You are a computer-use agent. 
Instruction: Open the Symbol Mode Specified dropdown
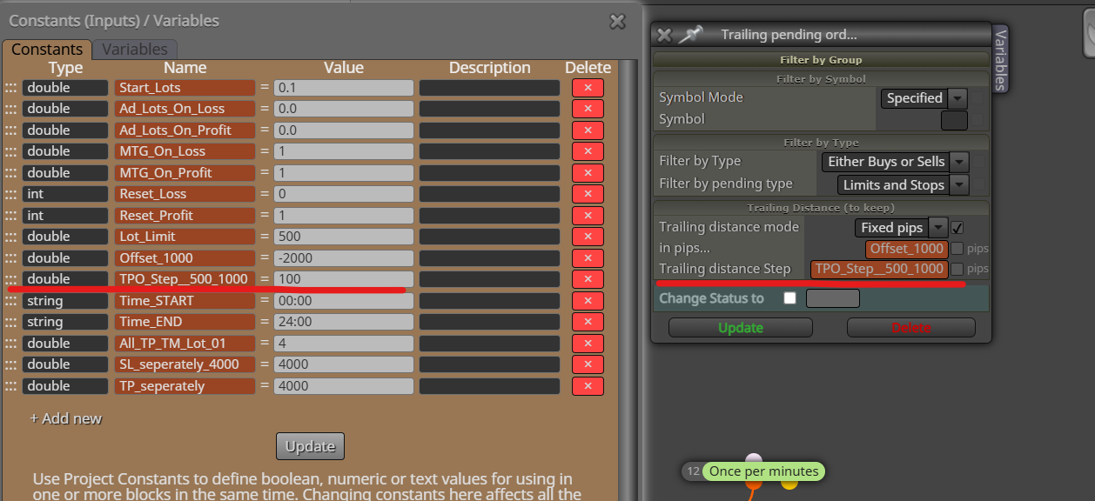tap(924, 98)
